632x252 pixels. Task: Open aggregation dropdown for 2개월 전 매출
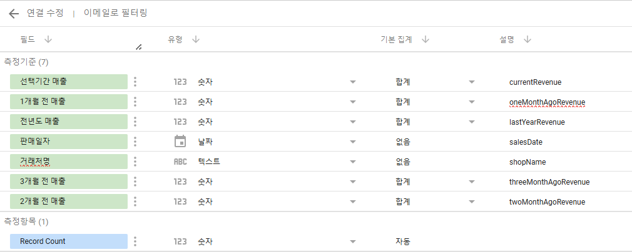[472, 201]
